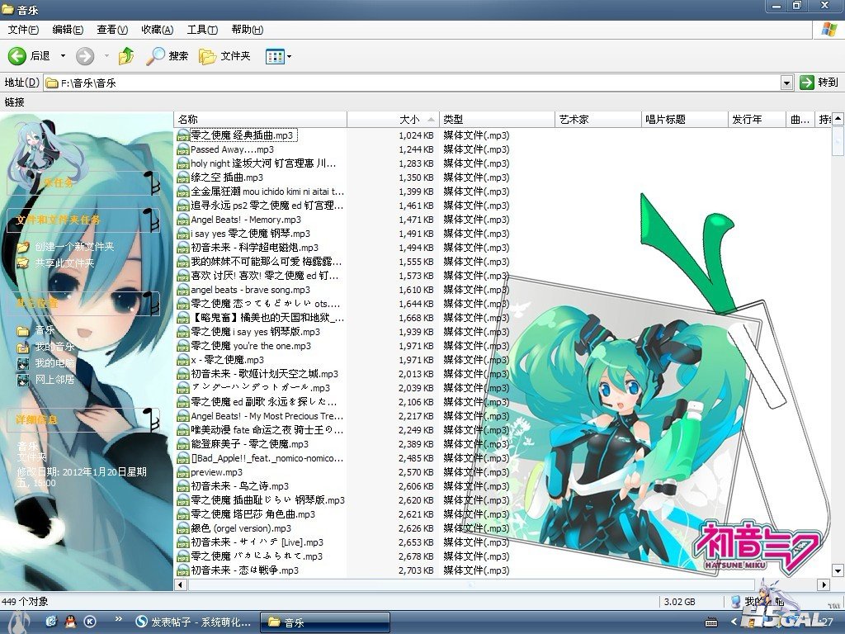Image resolution: width=845 pixels, height=634 pixels.
Task: Open the 收藏(A) menu
Action: click(158, 30)
